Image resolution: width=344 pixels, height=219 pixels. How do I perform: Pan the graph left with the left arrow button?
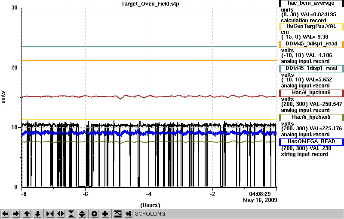point(6,214)
